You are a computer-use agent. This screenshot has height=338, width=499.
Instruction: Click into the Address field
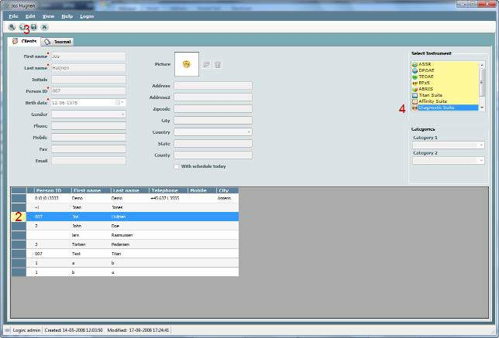coord(213,86)
